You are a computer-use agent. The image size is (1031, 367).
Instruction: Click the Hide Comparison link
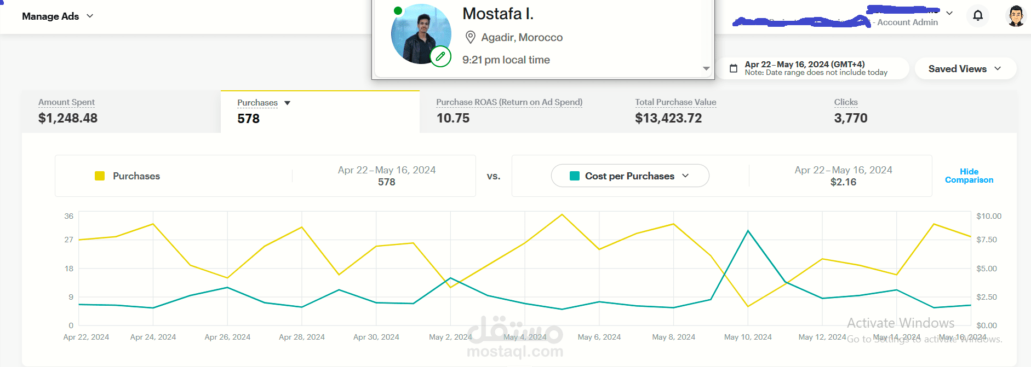pyautogui.click(x=969, y=176)
